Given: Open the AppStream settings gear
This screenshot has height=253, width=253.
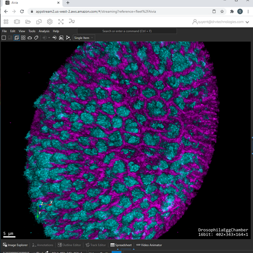Looking at the screenshot, I should pyautogui.click(x=49, y=22).
